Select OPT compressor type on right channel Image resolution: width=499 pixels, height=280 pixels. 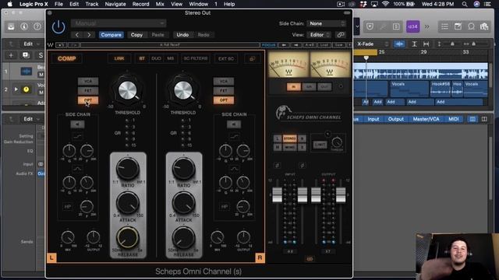pyautogui.click(x=224, y=100)
